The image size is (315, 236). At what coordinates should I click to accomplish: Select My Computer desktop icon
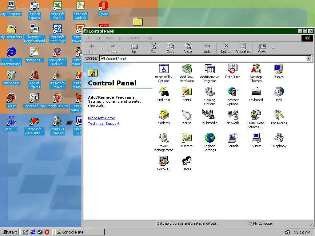click(11, 8)
